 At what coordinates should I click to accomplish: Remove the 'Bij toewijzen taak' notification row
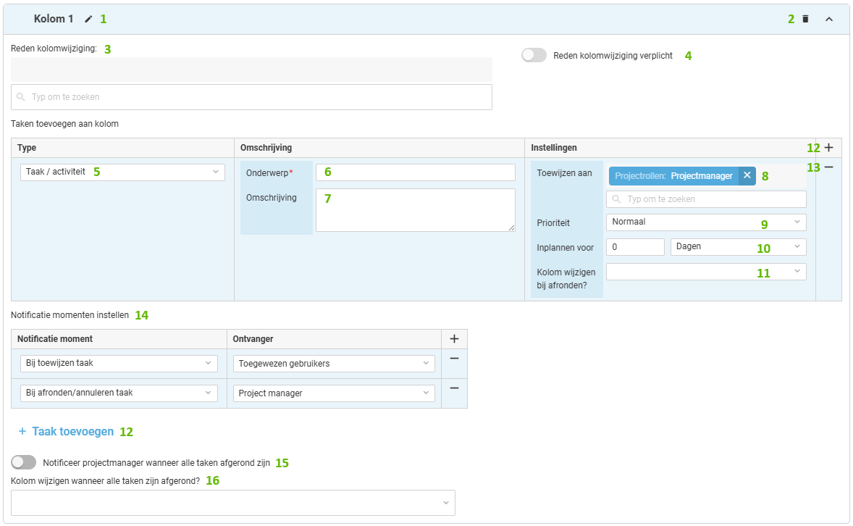pos(454,359)
